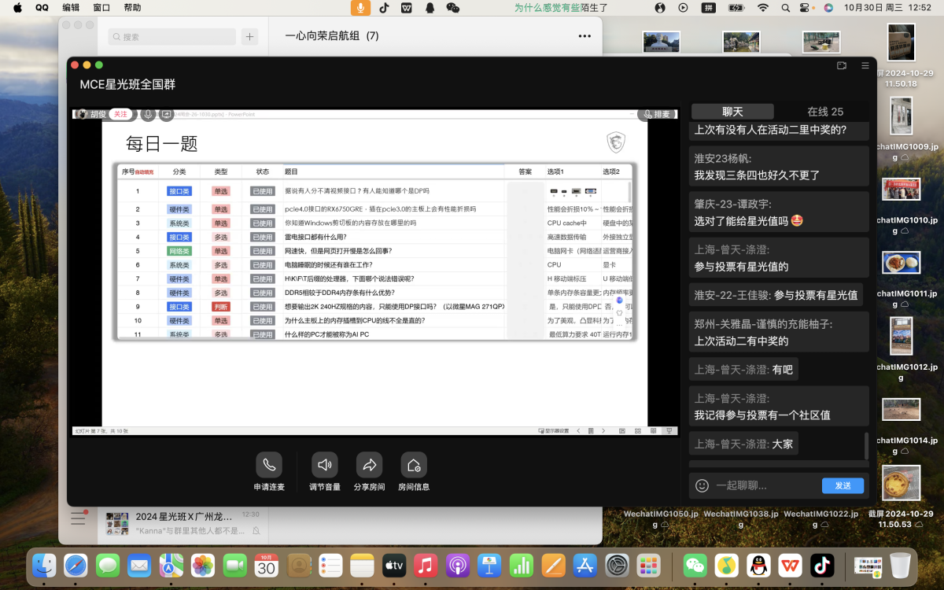Screen dimensions: 944x590
Task: Open the Apple menu
Action: [17, 7]
